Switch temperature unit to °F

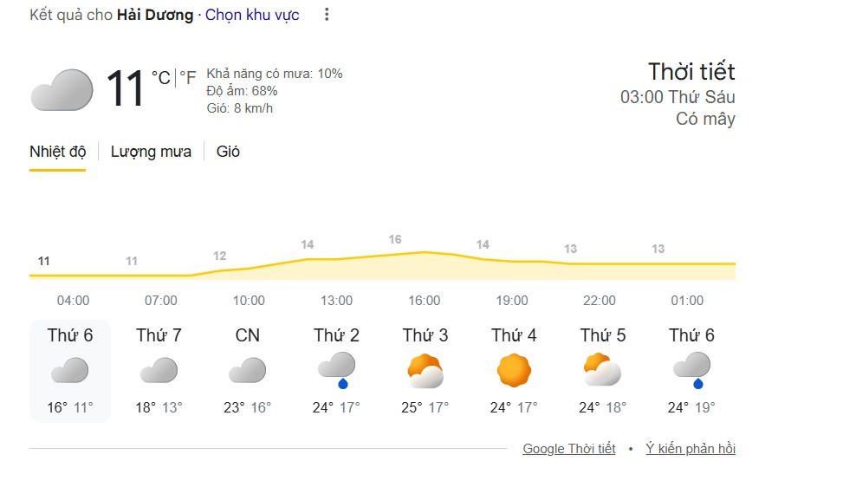(188, 78)
